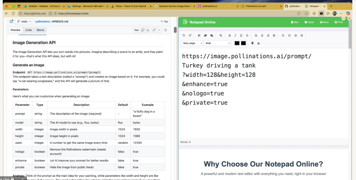Copy raw file with GitHub copy icon
This screenshot has width=356, height=180.
[143, 30]
